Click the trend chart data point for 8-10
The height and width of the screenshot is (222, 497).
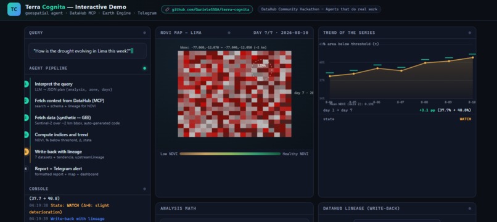473,57
